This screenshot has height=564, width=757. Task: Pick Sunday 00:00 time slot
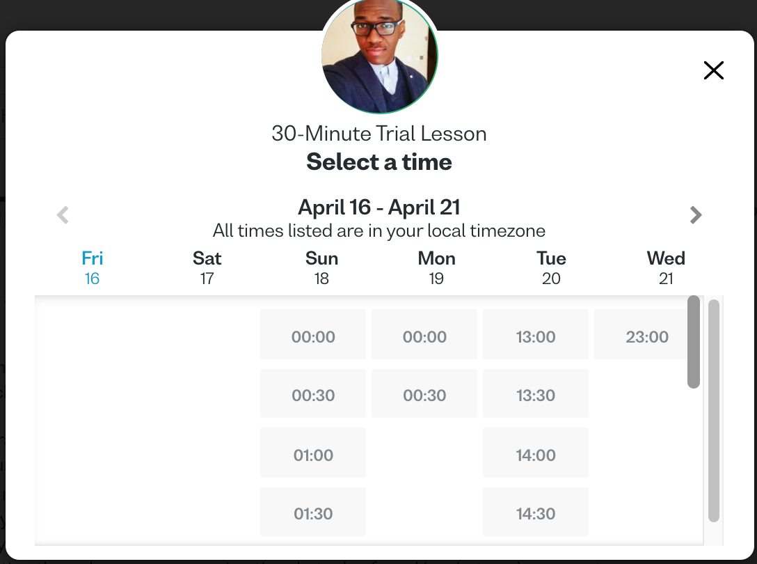(313, 334)
